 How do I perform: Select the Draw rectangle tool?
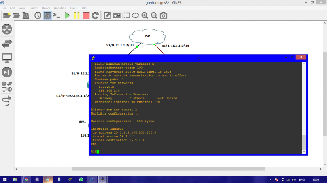(x=126, y=15)
